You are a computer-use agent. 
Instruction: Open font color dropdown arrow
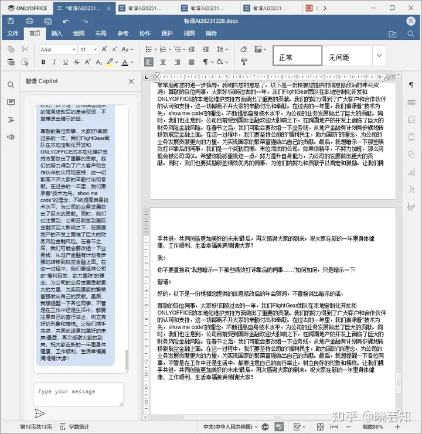(x=132, y=62)
